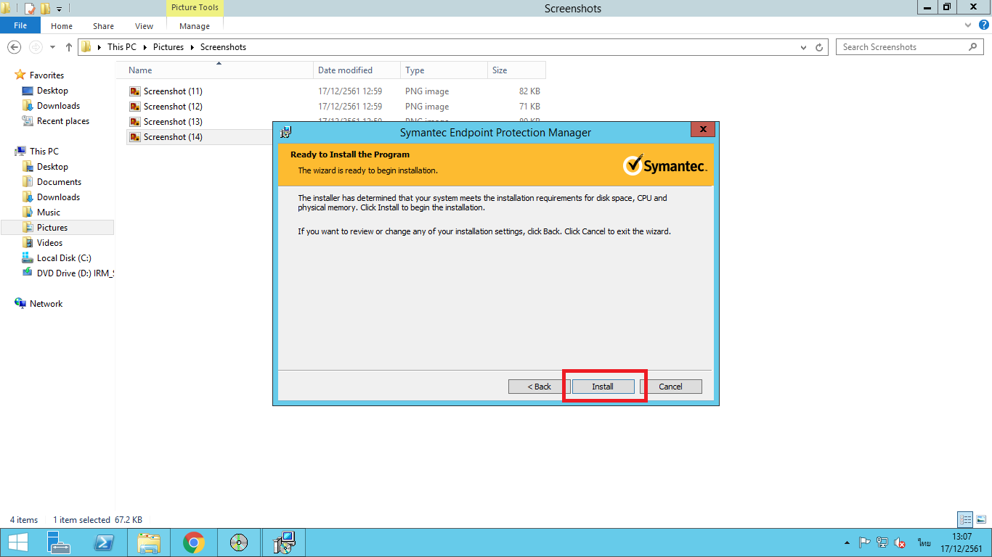Screen dimensions: 992x557
Task: Open the recent locations dropdown arrow
Action: [52, 47]
